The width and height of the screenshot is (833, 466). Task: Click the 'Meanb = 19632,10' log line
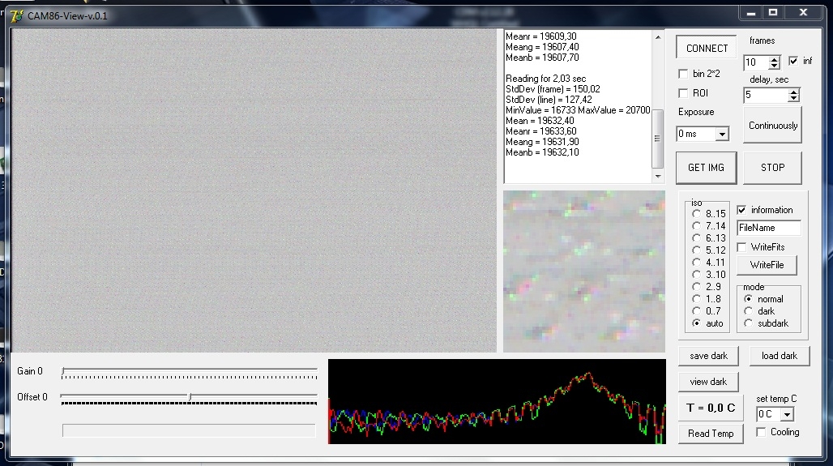(x=542, y=152)
